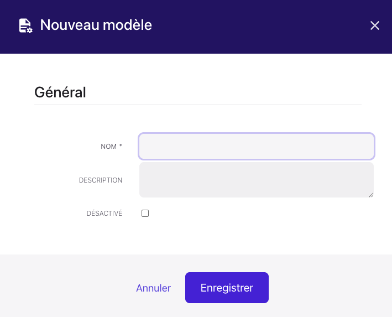Click the Nouveau modèle title text
This screenshot has height=317, width=392.
pyautogui.click(x=96, y=25)
